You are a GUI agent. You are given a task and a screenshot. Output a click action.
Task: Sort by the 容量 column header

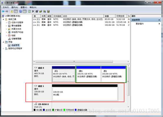coord(109,16)
